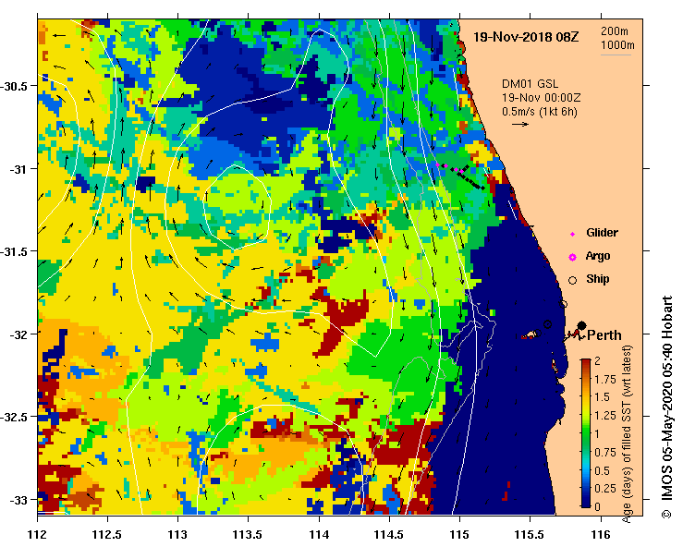
Task: Click color bar value 0
Action: point(598,507)
